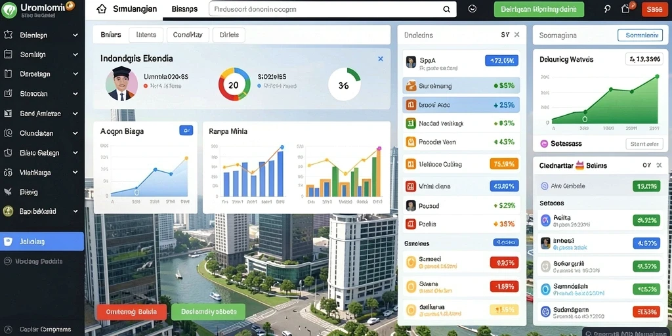Open the Bisnps top navigation tab
Viewport: 672px width, 336px height.
point(184,9)
